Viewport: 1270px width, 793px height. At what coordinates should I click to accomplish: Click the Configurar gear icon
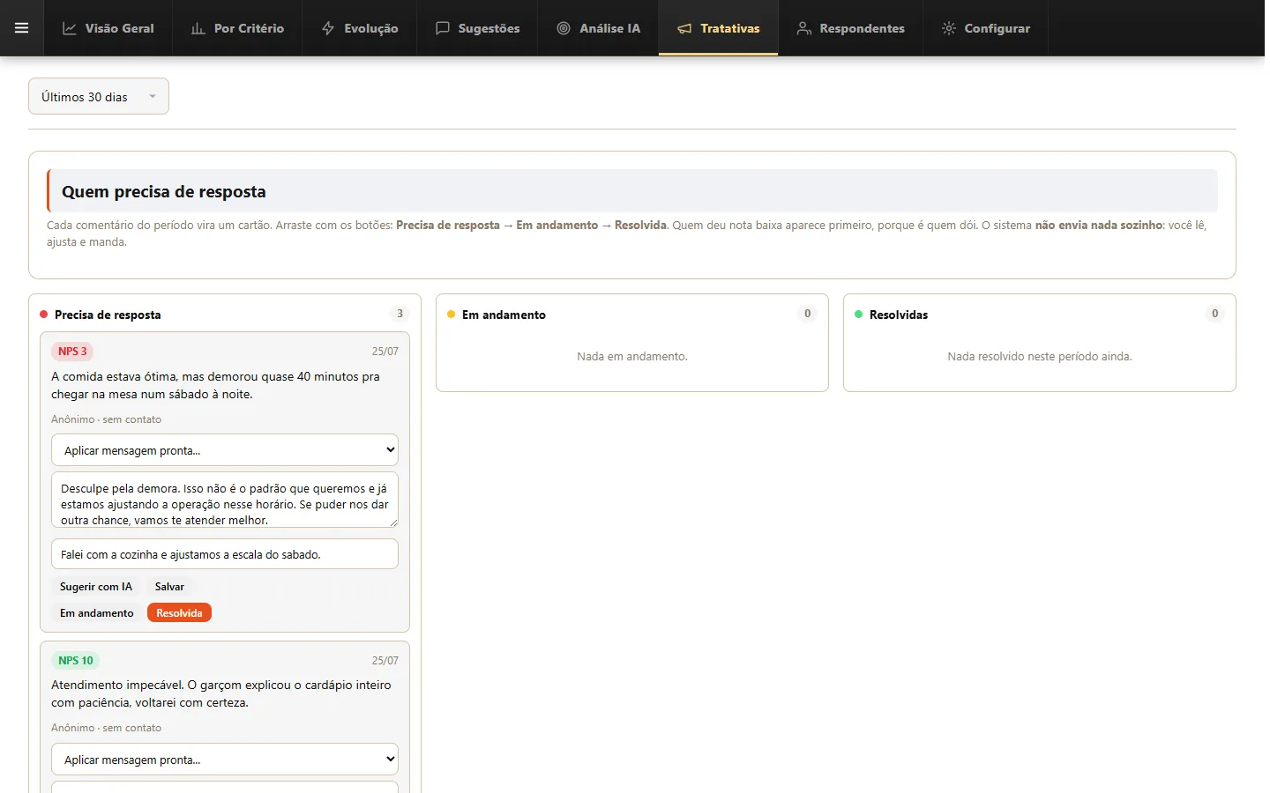[948, 28]
